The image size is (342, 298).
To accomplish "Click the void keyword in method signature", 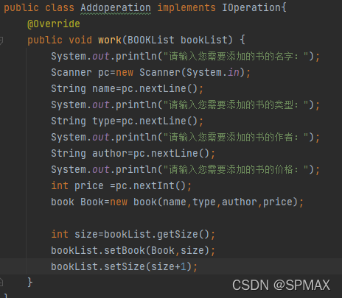I will [80, 40].
